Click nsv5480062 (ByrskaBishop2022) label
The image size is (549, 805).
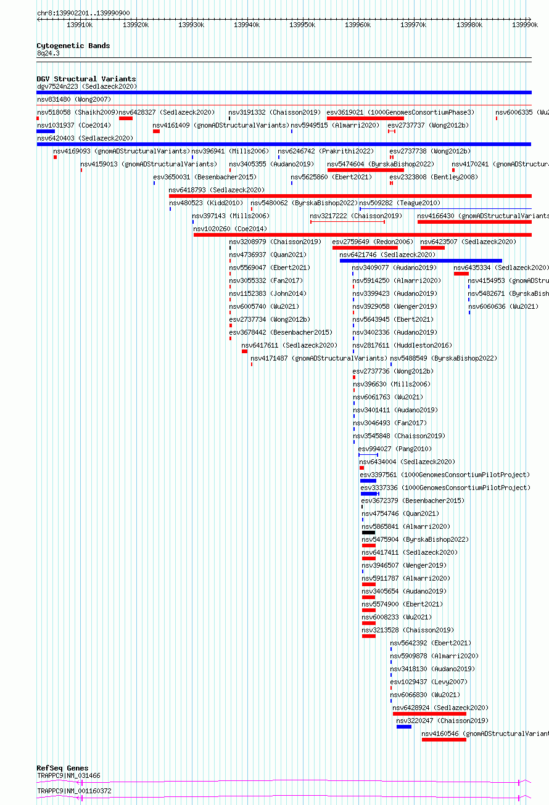[304, 203]
